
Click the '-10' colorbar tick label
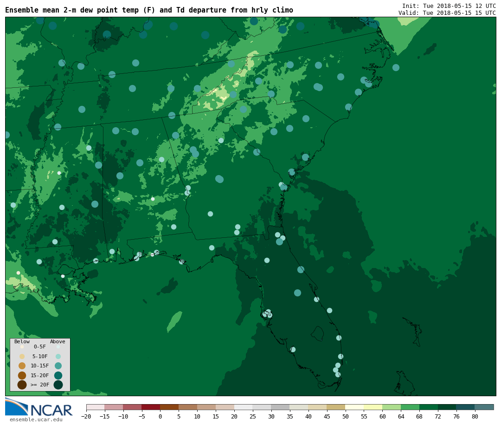click(123, 417)
